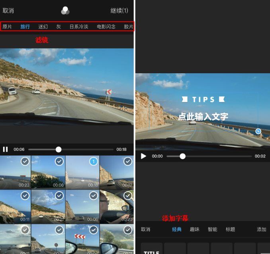Cancel filter selection with 取消 at top
Viewport: 270px width, 254px height.
click(8, 11)
